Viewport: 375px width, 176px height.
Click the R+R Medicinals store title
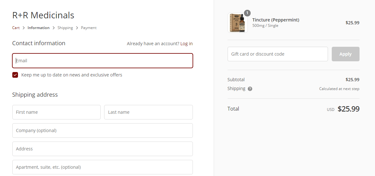point(43,15)
